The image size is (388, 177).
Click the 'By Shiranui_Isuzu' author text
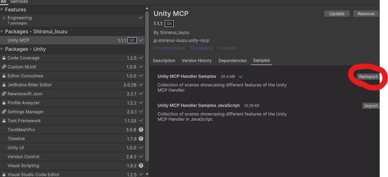point(171,33)
